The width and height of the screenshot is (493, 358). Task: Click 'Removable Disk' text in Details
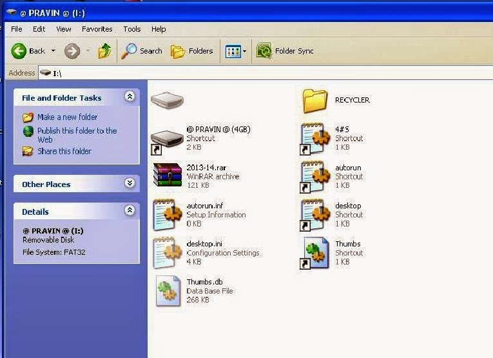(48, 240)
